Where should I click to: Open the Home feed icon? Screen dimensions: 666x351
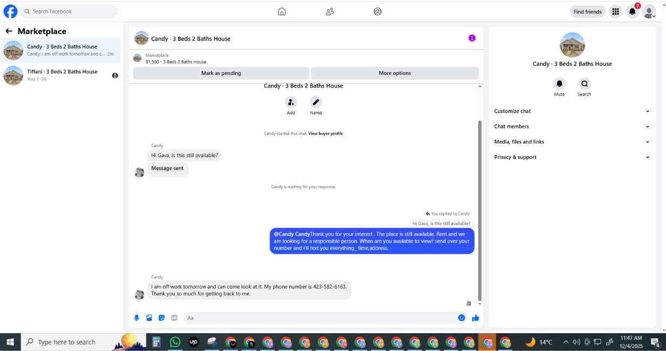pos(282,11)
